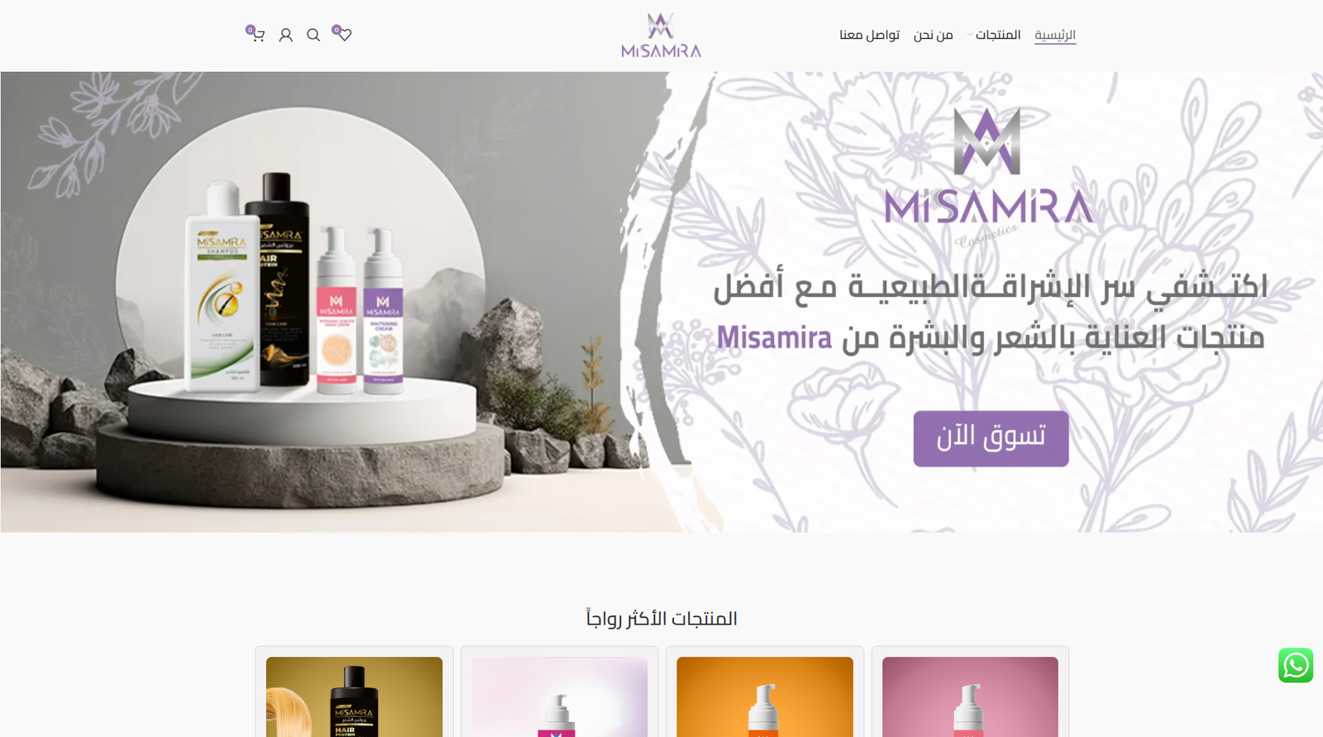
Task: Open the wishlist heart icon
Action: 345,35
